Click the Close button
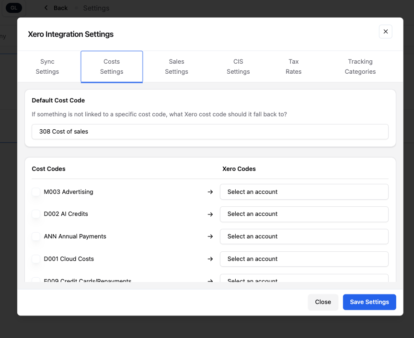Viewport: 414px width, 338px height. [x=323, y=302]
